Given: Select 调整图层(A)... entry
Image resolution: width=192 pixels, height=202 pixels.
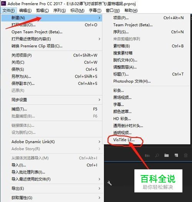Looking at the screenshot, I should coord(146,67).
